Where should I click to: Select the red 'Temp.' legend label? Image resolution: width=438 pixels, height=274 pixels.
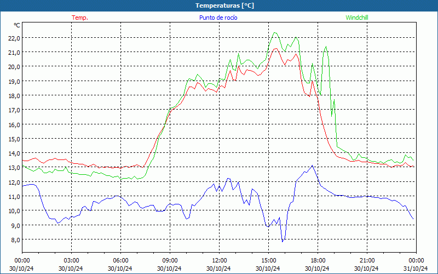coord(80,18)
